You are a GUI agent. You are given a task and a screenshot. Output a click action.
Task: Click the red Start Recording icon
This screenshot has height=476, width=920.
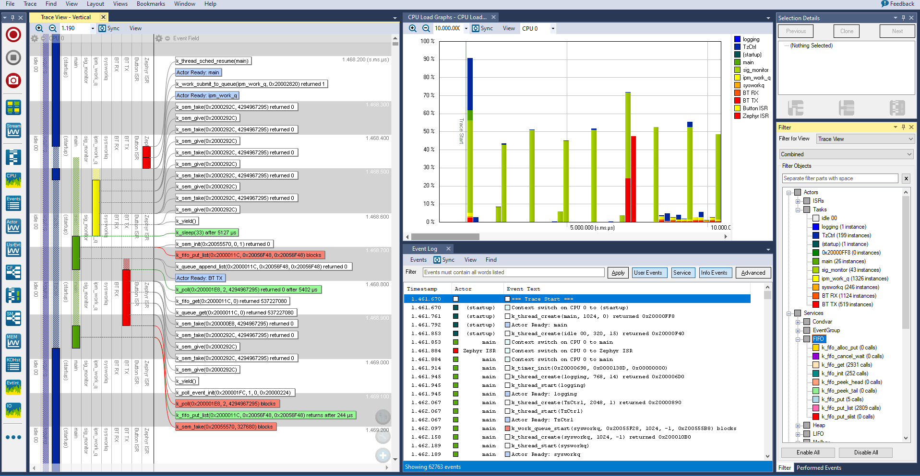(13, 35)
